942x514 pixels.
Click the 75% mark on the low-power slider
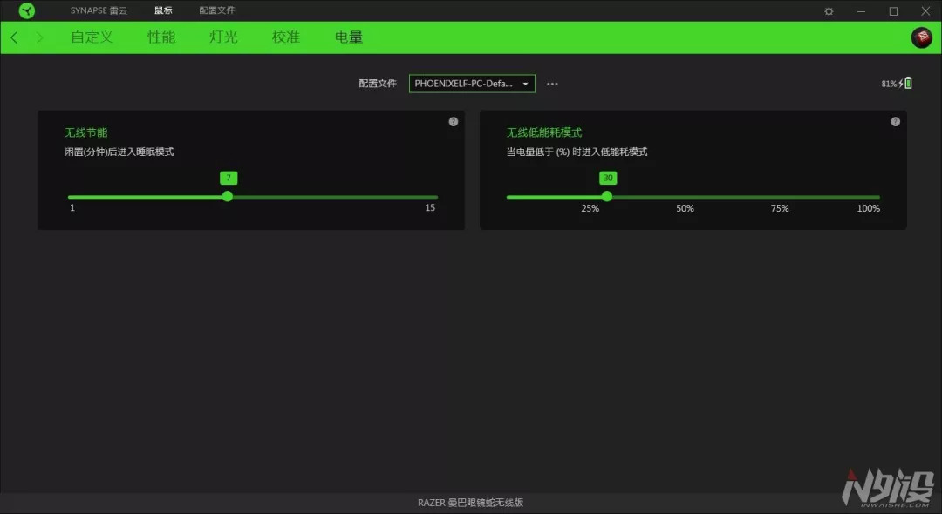point(780,208)
